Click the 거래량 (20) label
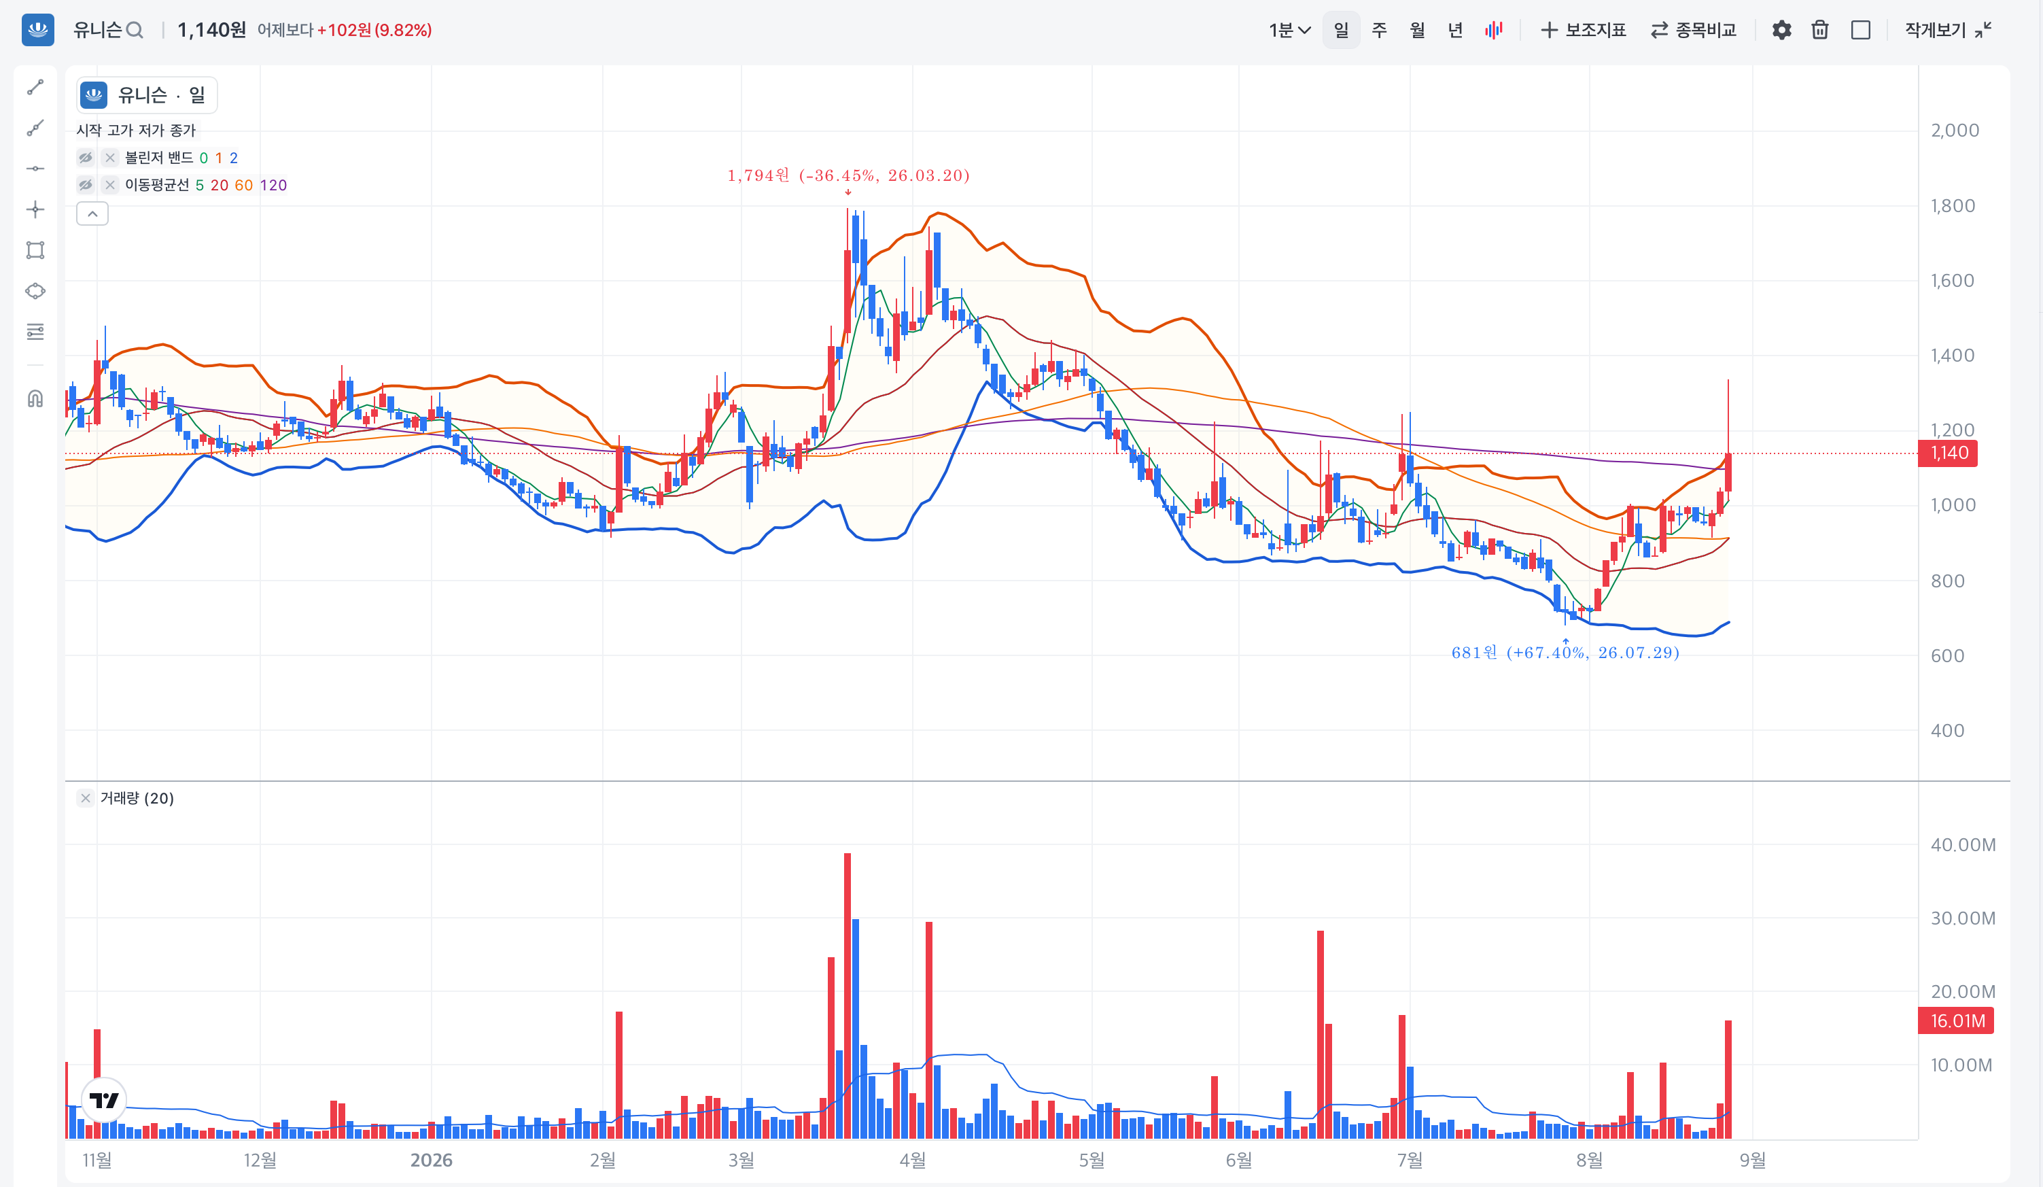The height and width of the screenshot is (1187, 2043). [137, 799]
